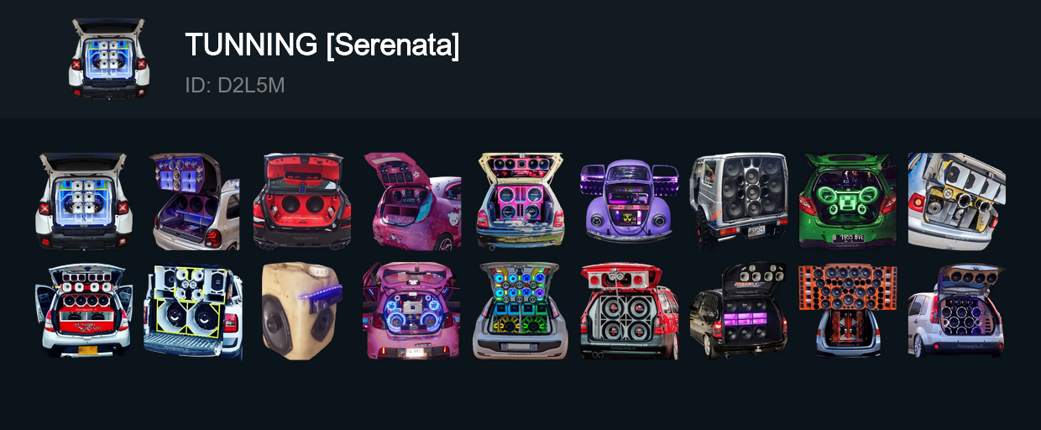Select the yellow-hatch car with pink speakers
Image resolution: width=1041 pixels, height=430 pixels.
(x=520, y=202)
